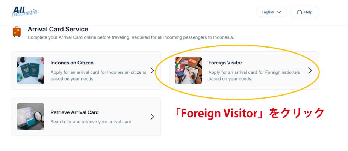
Task: Click the arrow on Indonesian Citizen card
Action: [x=152, y=70]
